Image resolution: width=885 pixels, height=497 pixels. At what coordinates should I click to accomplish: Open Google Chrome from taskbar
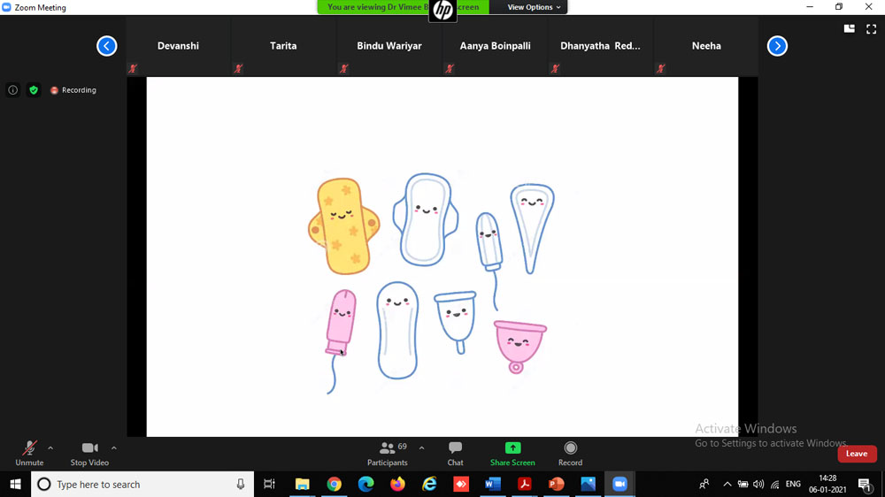(x=335, y=484)
